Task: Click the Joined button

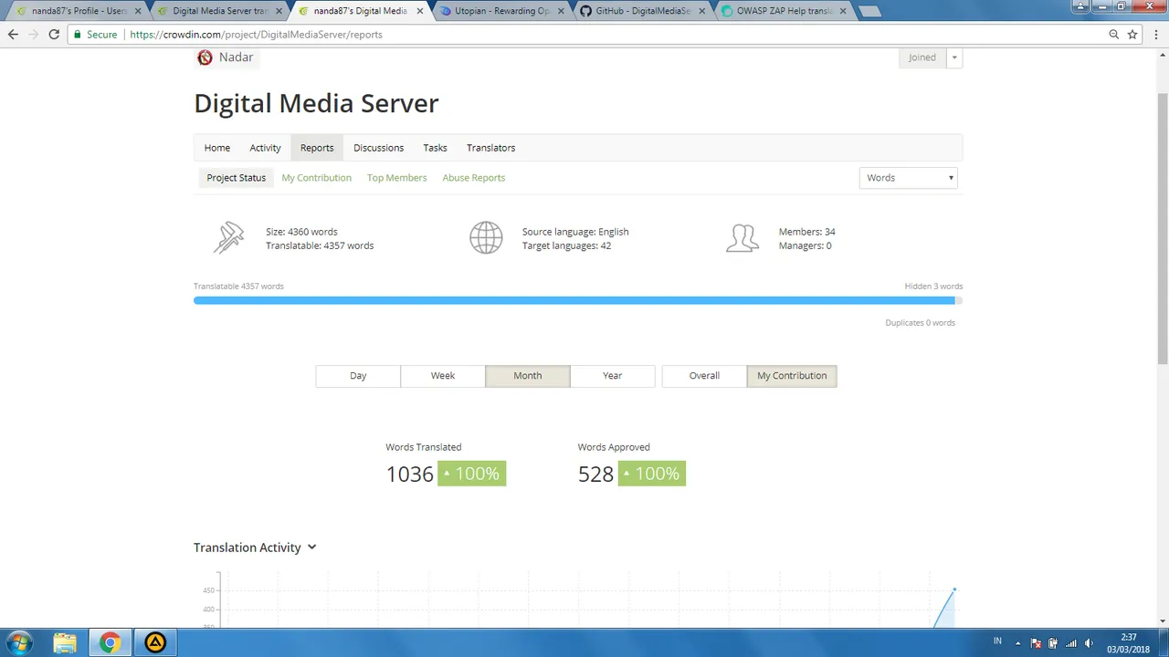Action: (922, 57)
